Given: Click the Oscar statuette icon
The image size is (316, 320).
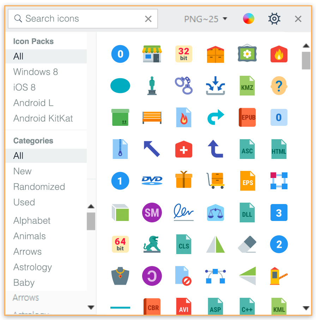Looking at the screenshot, I should point(152,86).
